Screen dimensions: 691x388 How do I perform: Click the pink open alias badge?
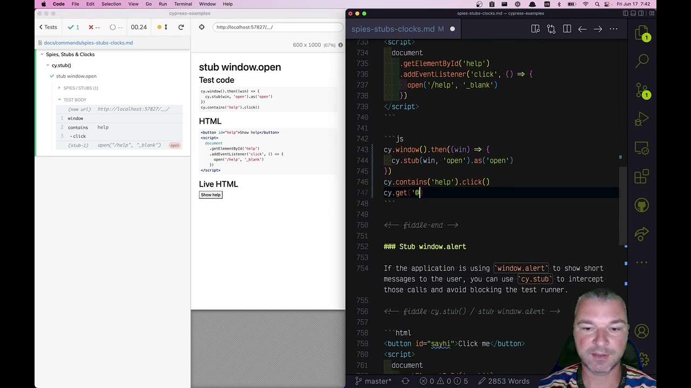coord(174,145)
